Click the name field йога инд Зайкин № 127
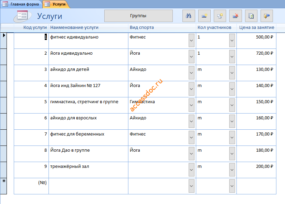The width and height of the screenshot is (285, 204). 88,89
